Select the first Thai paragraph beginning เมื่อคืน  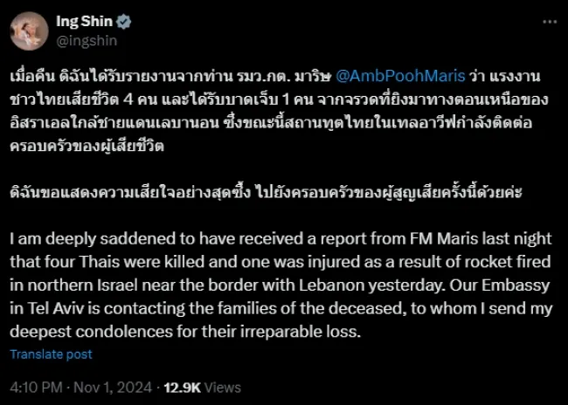click(x=279, y=111)
